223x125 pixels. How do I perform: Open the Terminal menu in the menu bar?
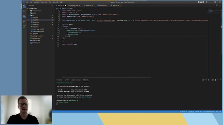click(x=55, y=2)
